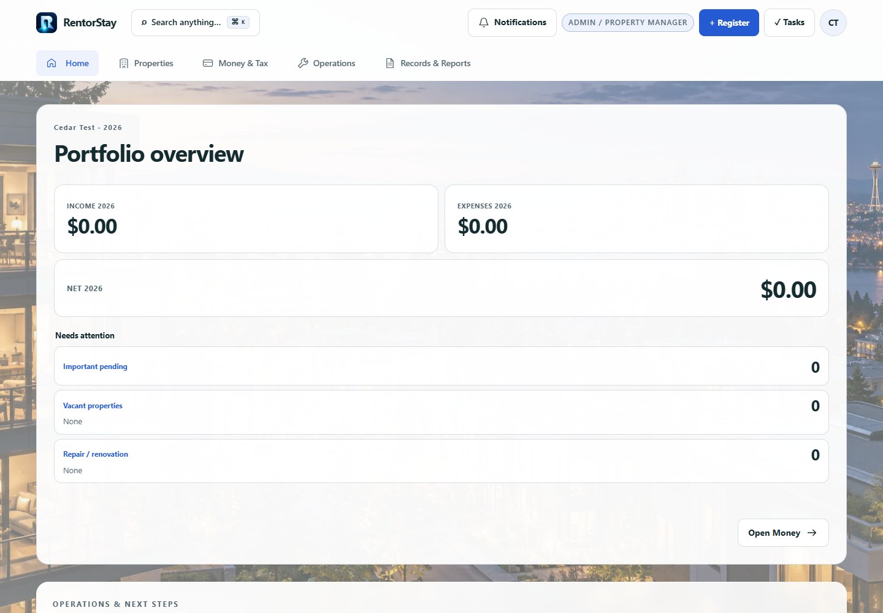Image resolution: width=883 pixels, height=613 pixels.
Task: Click the Important pending link
Action: coord(95,367)
